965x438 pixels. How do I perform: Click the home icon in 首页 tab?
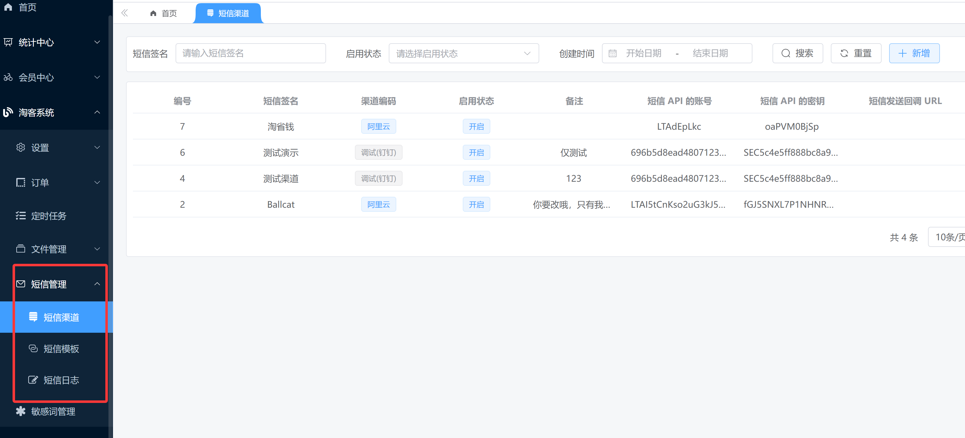[x=153, y=13]
